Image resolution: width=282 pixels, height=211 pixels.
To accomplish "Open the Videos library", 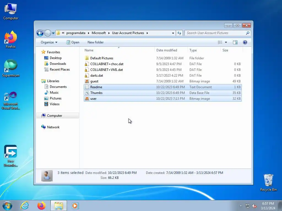I will coord(55,104).
